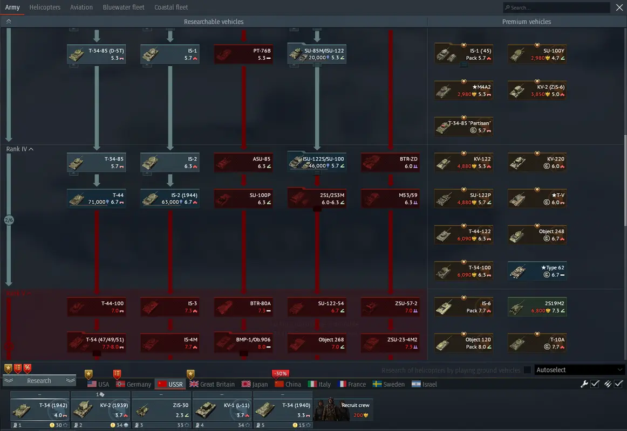
Task: Open the Coastal fleet tab
Action: pos(171,8)
